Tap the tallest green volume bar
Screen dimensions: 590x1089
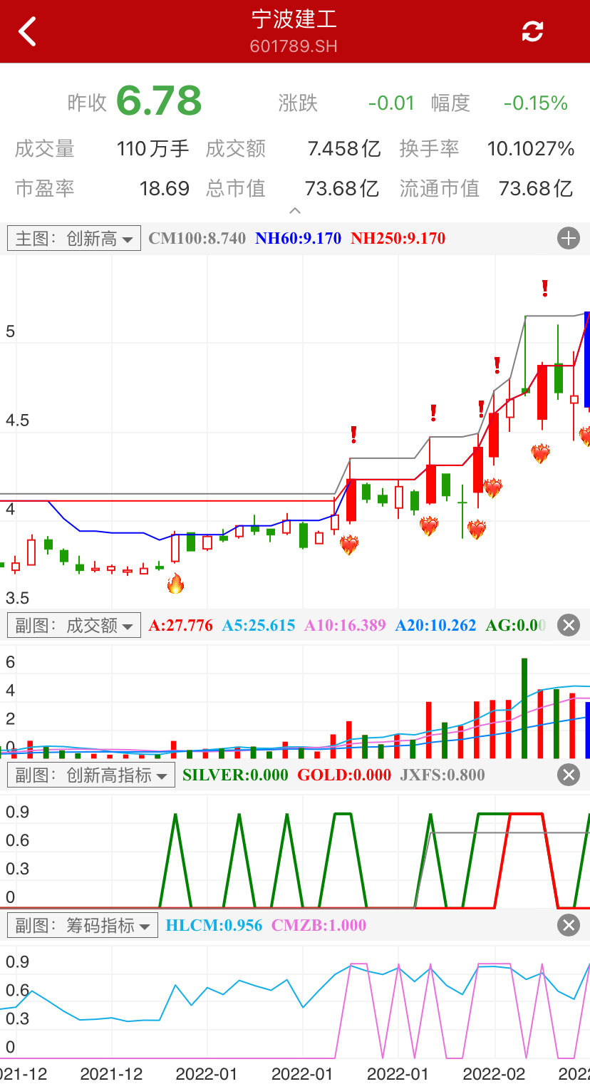pos(524,708)
